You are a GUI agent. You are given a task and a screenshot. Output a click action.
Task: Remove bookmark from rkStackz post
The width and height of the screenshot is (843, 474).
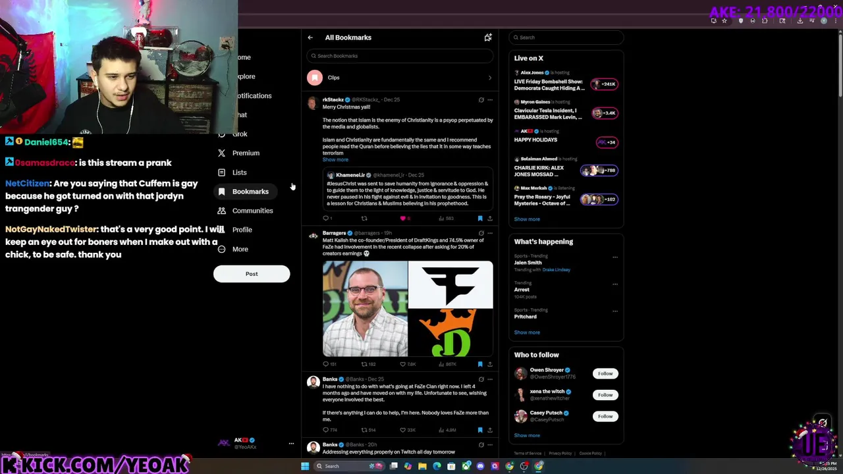point(480,218)
